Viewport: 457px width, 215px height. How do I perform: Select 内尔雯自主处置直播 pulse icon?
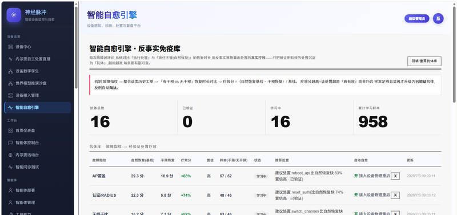10,59
